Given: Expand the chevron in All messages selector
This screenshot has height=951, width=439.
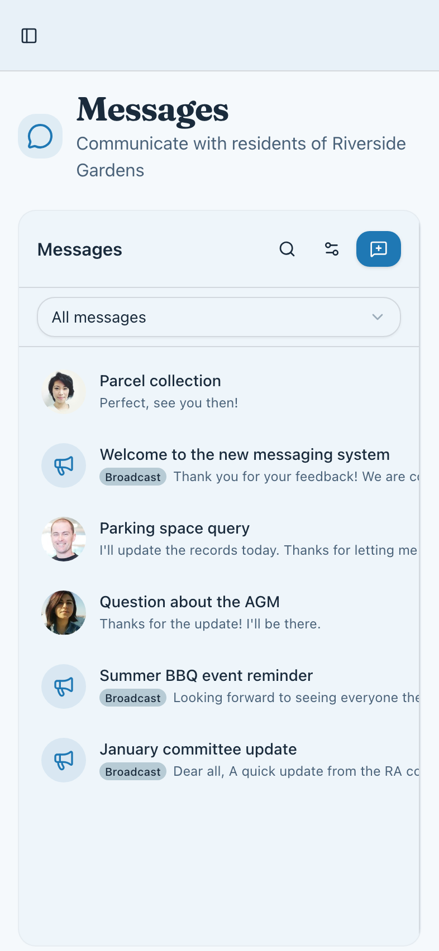Looking at the screenshot, I should (x=378, y=317).
